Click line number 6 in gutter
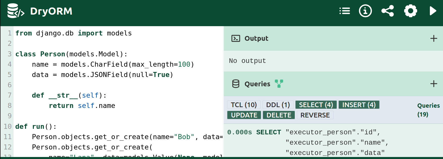The image size is (443, 159). tap(10, 85)
